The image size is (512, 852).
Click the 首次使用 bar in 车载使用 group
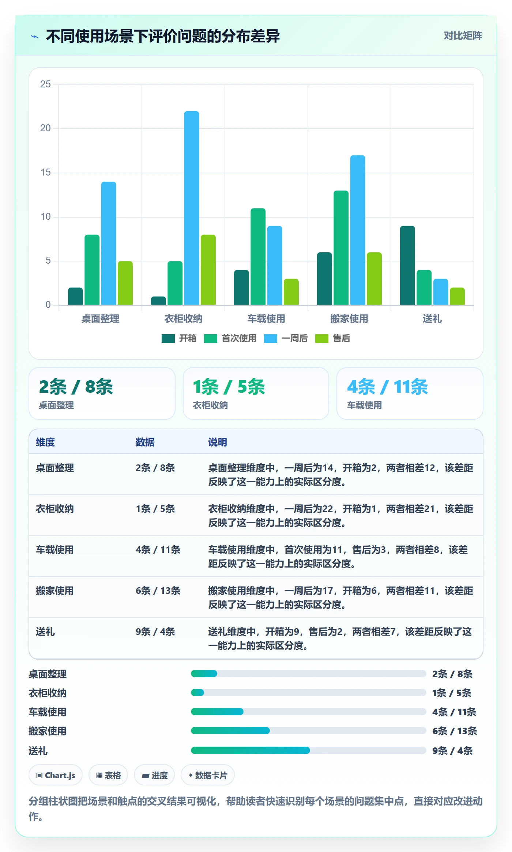point(258,257)
